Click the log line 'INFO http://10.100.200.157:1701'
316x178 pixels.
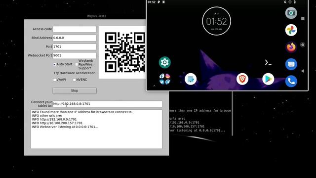pos(57,123)
